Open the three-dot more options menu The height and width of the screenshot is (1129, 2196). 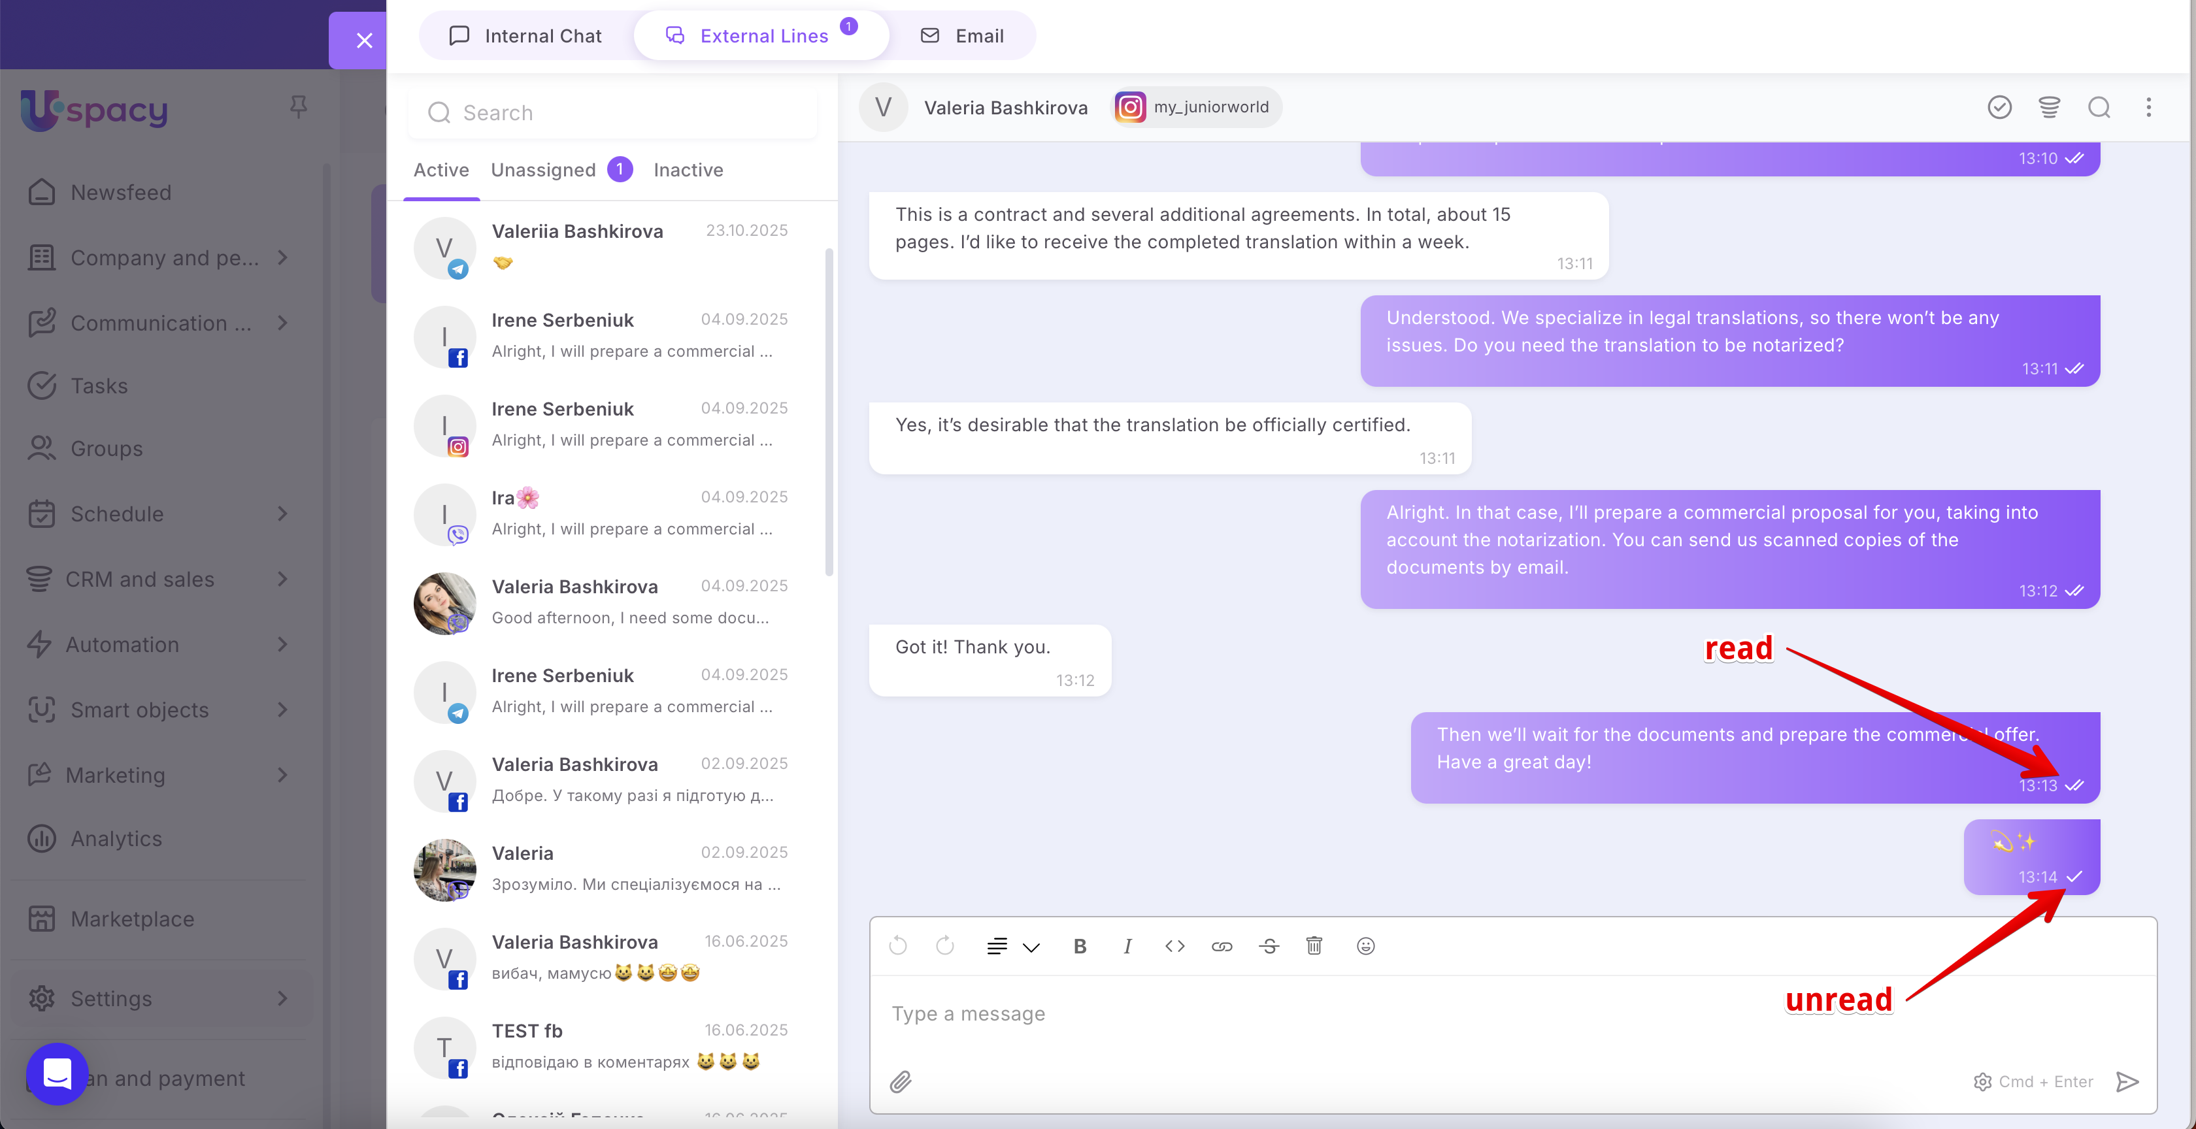(2148, 107)
